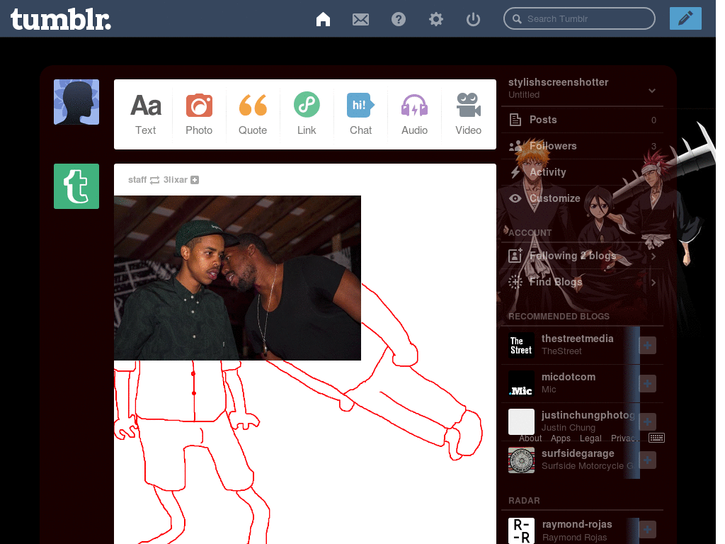Open the help question mark icon

pyautogui.click(x=399, y=19)
